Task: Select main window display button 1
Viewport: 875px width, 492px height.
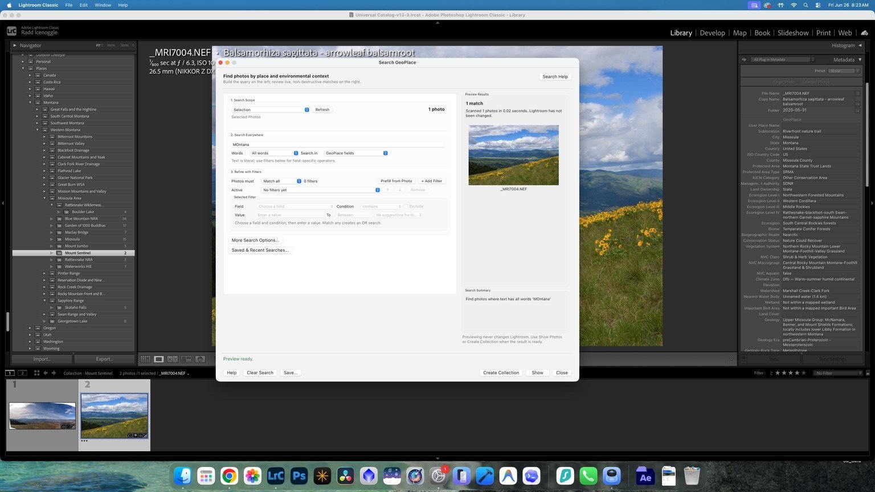Action: click(x=10, y=373)
